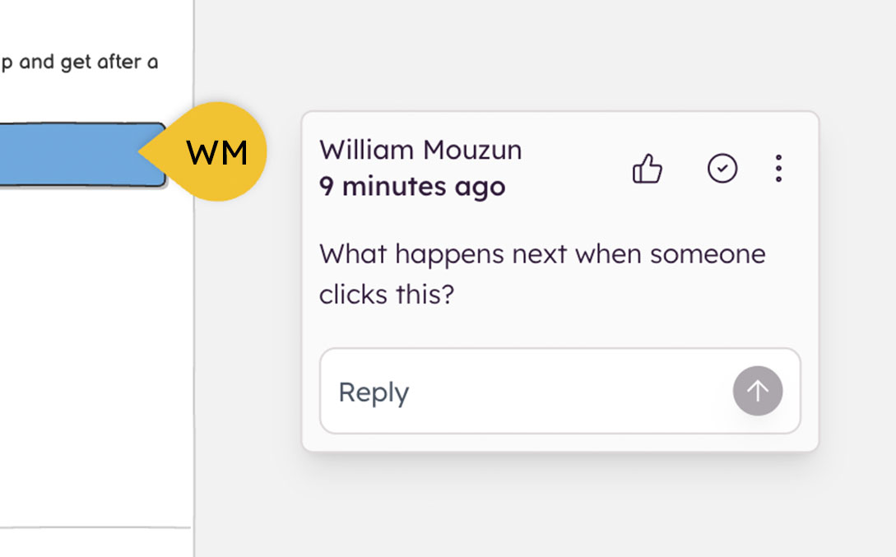Click the "clicks this?" comment line
896x557 pixels.
tap(387, 294)
